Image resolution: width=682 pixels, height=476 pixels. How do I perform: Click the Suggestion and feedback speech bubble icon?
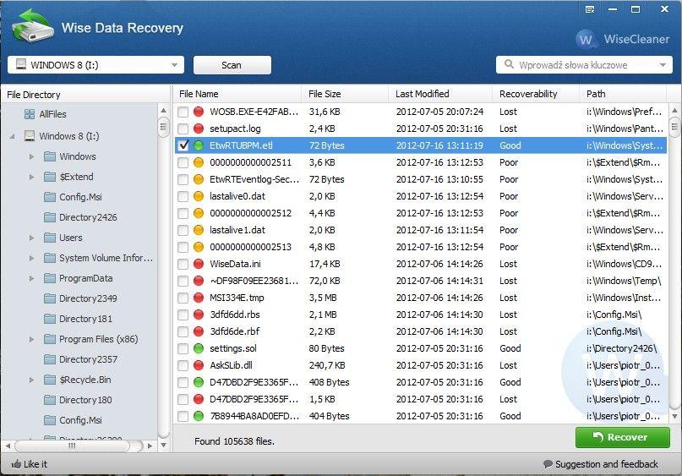[548, 464]
